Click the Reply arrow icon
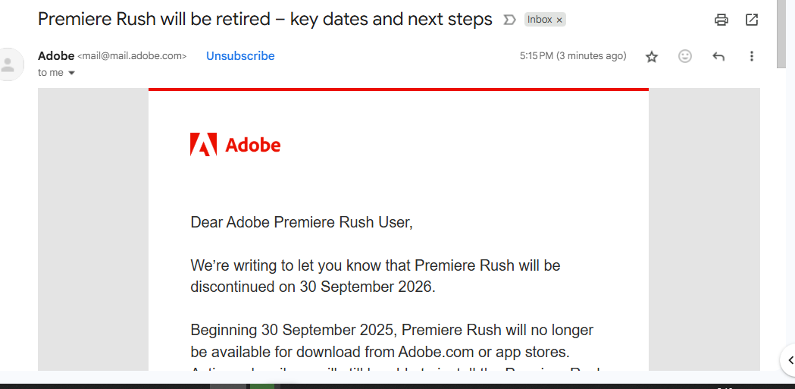This screenshot has width=795, height=389. pos(718,56)
